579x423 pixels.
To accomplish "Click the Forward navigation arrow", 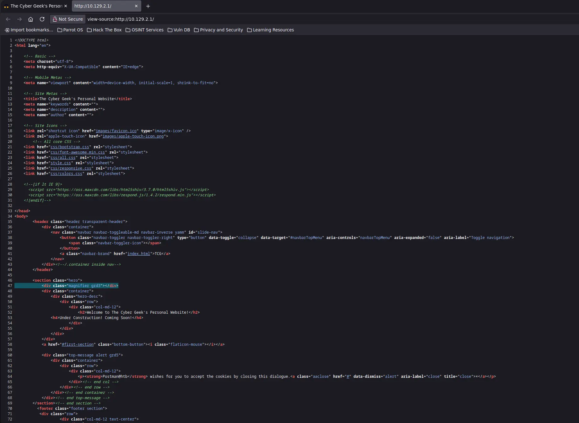I will (19, 19).
